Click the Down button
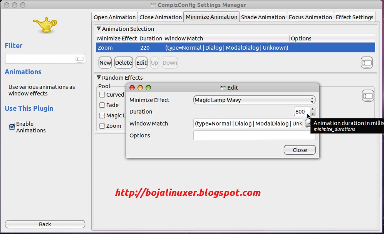Screen dimensions: 384x234 pyautogui.click(x=170, y=63)
